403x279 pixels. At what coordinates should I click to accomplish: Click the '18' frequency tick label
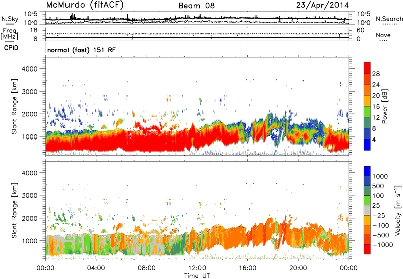pyautogui.click(x=33, y=30)
